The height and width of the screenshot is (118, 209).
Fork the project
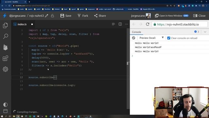click(83, 16)
